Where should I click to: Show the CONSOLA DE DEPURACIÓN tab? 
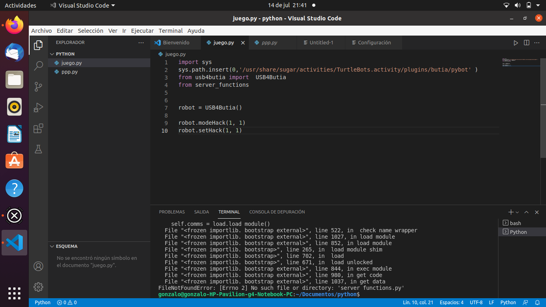pyautogui.click(x=277, y=212)
